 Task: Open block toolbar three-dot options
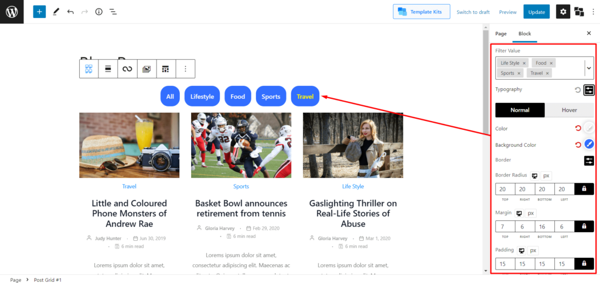pyautogui.click(x=185, y=69)
